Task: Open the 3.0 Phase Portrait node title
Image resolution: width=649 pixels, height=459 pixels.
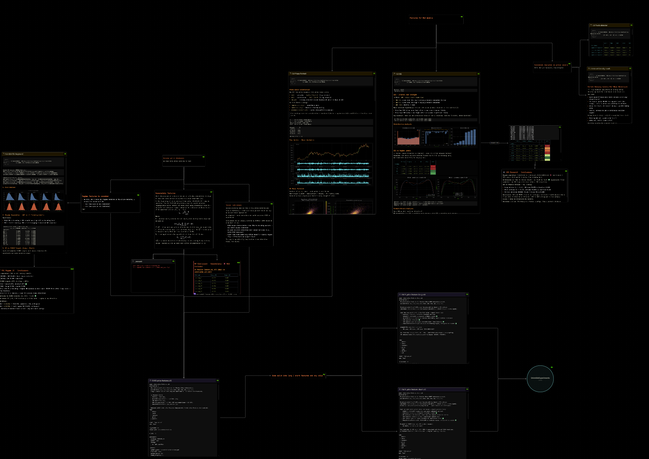Action: [299, 74]
